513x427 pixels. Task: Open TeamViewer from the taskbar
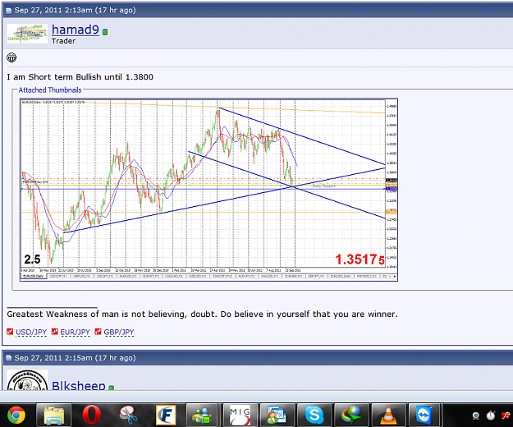pos(424,415)
